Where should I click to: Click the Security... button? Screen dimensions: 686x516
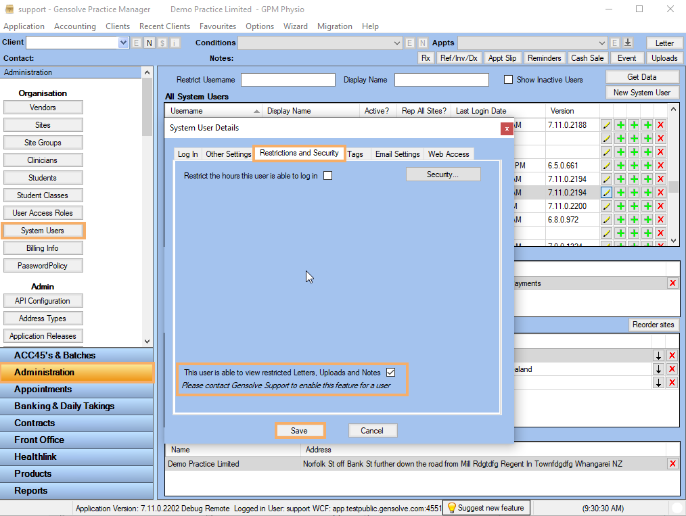tap(442, 174)
